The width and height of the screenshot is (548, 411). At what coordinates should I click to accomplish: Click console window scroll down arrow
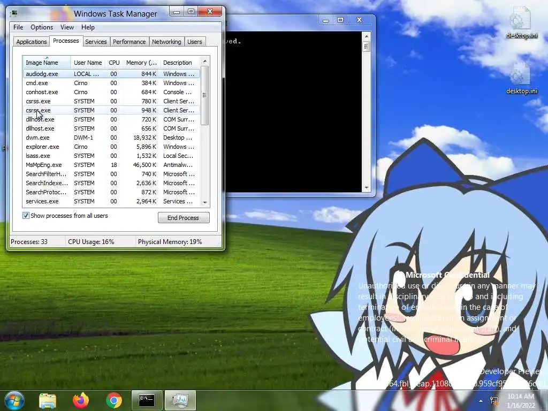click(x=366, y=188)
